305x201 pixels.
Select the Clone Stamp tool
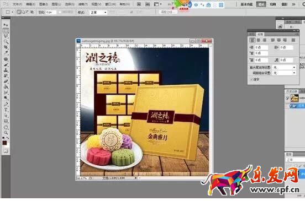[x=6, y=70]
